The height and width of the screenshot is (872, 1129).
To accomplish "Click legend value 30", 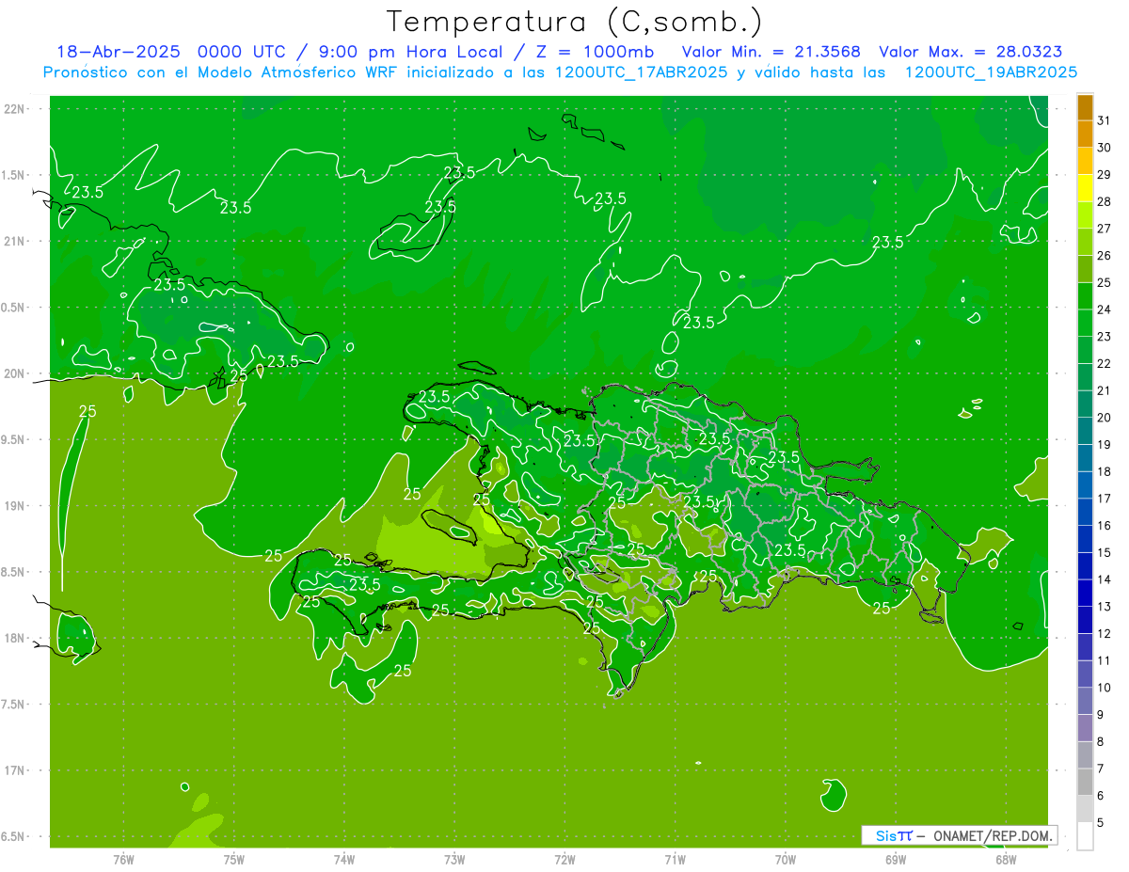I will point(1104,148).
